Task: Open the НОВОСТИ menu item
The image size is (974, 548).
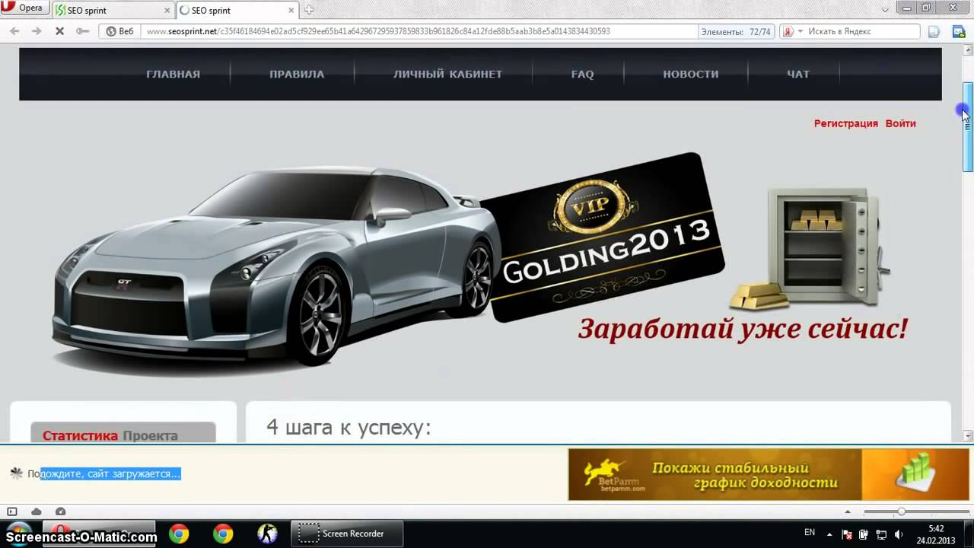Action: click(690, 74)
